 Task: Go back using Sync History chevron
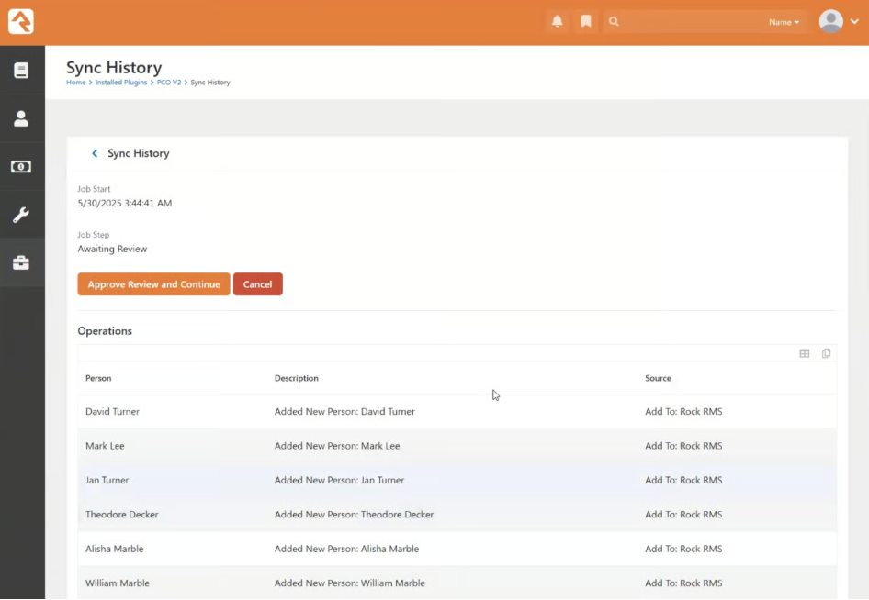pos(95,153)
